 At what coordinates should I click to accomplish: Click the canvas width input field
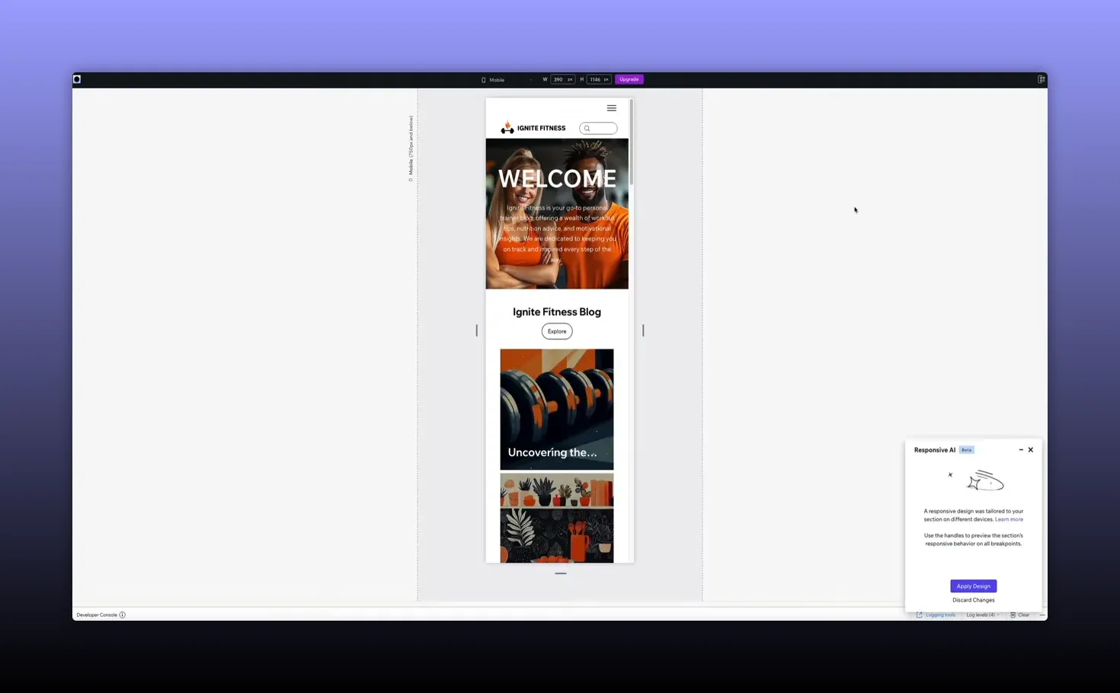[x=562, y=79]
